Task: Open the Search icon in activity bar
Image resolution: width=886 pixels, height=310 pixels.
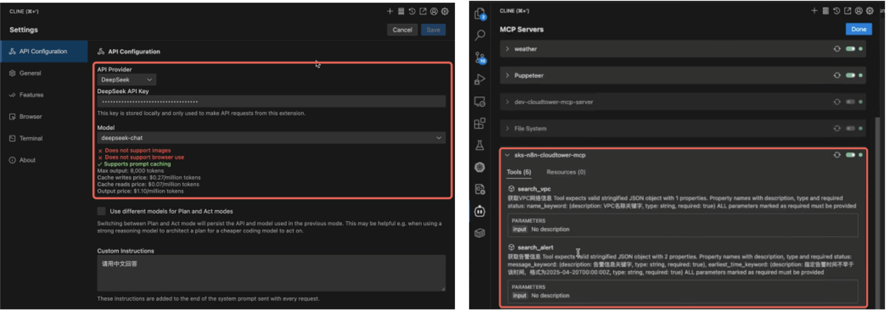Action: (x=480, y=35)
